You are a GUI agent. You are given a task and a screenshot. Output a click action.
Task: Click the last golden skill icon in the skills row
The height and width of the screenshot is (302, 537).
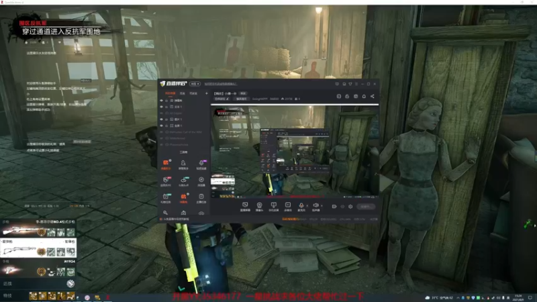click(x=71, y=295)
